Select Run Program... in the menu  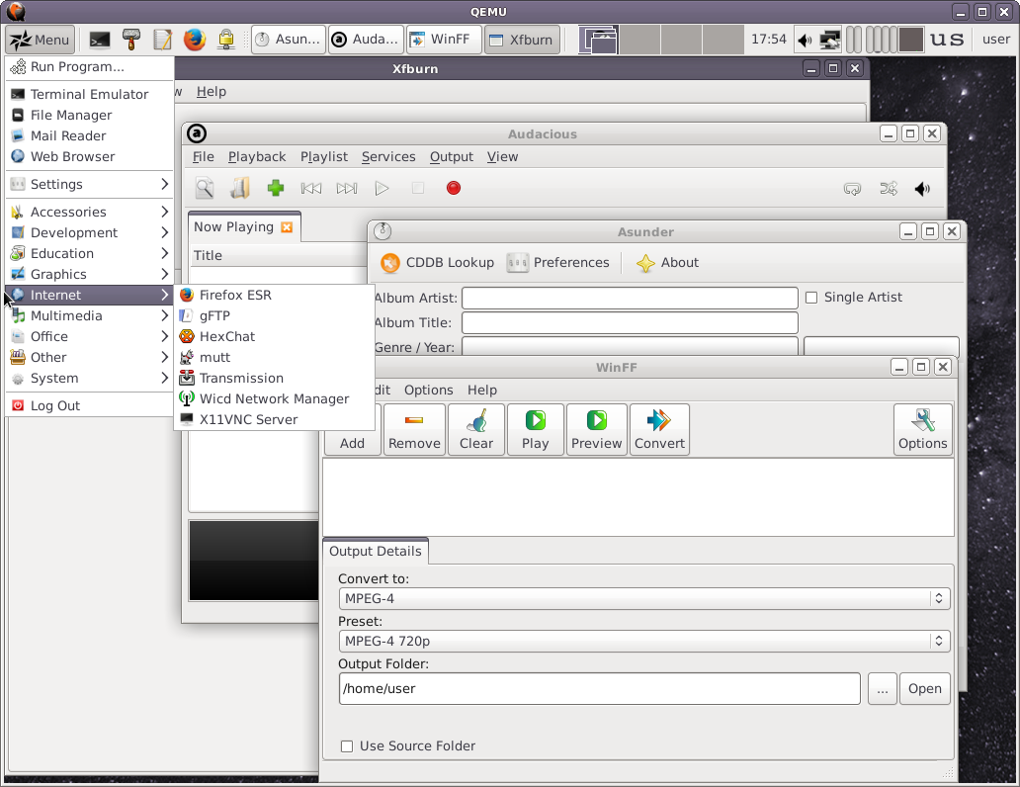pyautogui.click(x=89, y=67)
